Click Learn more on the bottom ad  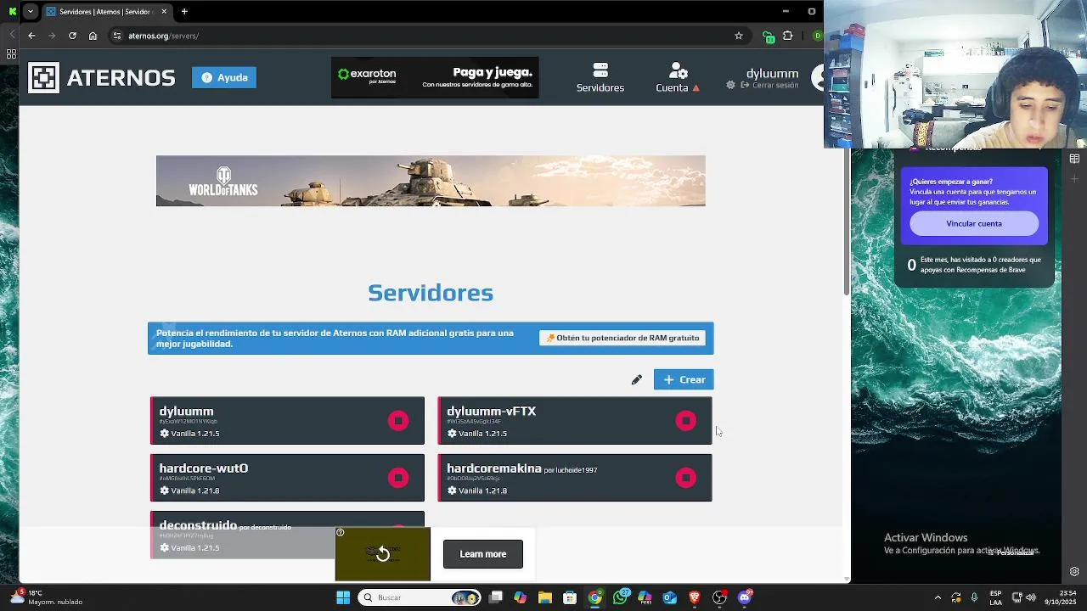tap(483, 554)
